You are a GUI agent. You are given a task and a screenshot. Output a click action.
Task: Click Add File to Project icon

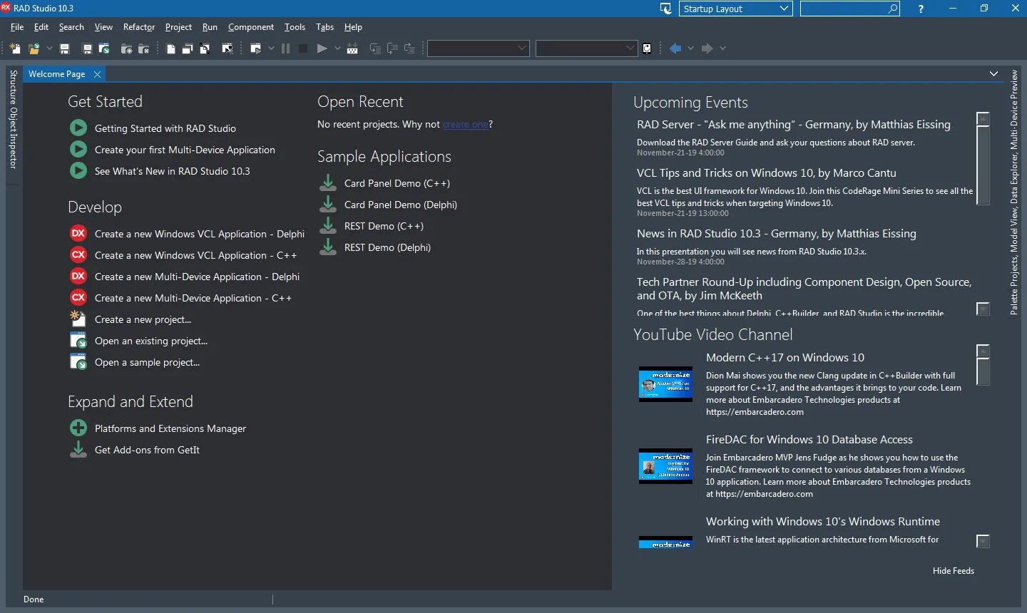pyautogui.click(x=126, y=48)
